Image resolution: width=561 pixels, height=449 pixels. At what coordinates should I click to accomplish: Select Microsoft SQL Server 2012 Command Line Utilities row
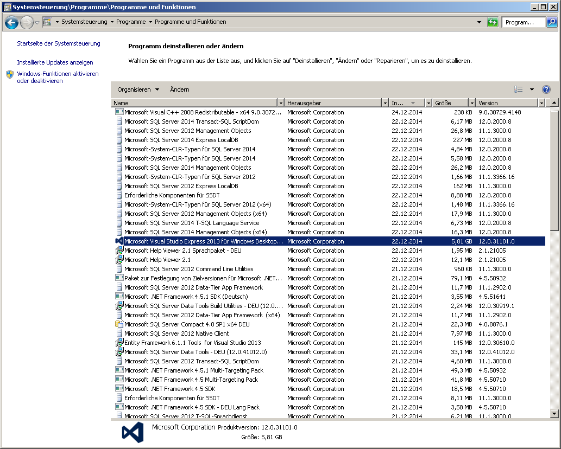330,269
